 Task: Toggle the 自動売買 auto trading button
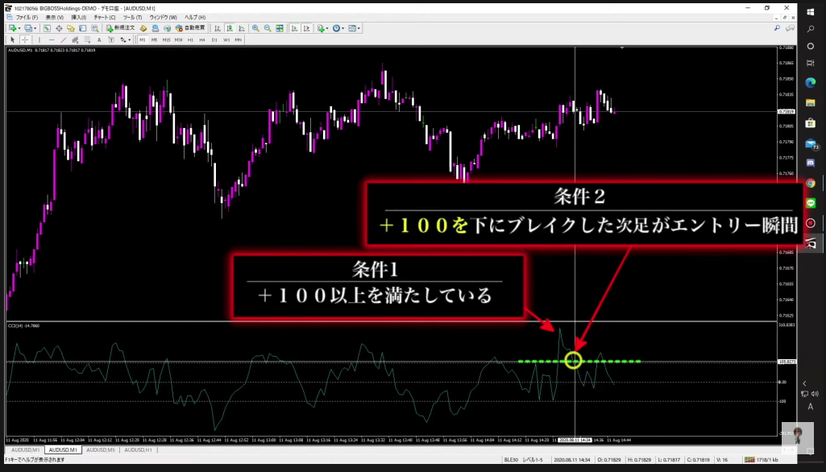[x=191, y=28]
